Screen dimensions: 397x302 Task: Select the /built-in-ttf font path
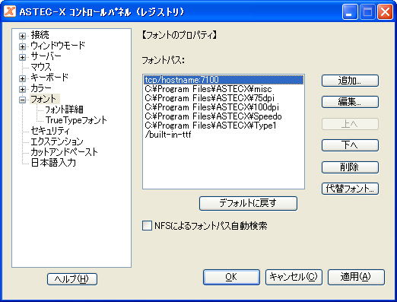point(224,135)
